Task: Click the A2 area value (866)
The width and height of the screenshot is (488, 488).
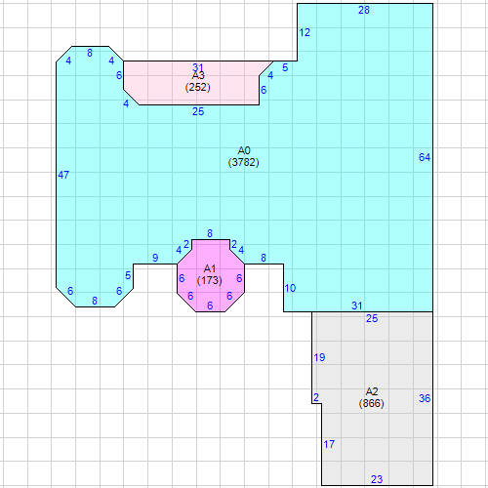Action: [371, 403]
